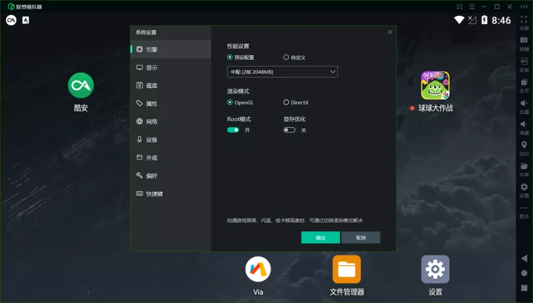Open the virtual location (定位) tool

524,147
